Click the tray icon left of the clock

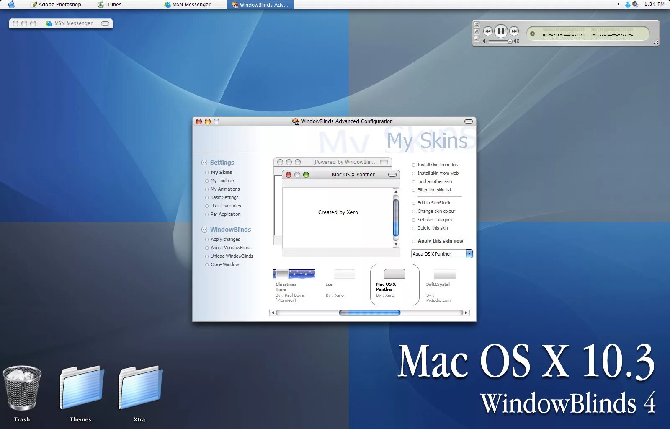point(635,4)
